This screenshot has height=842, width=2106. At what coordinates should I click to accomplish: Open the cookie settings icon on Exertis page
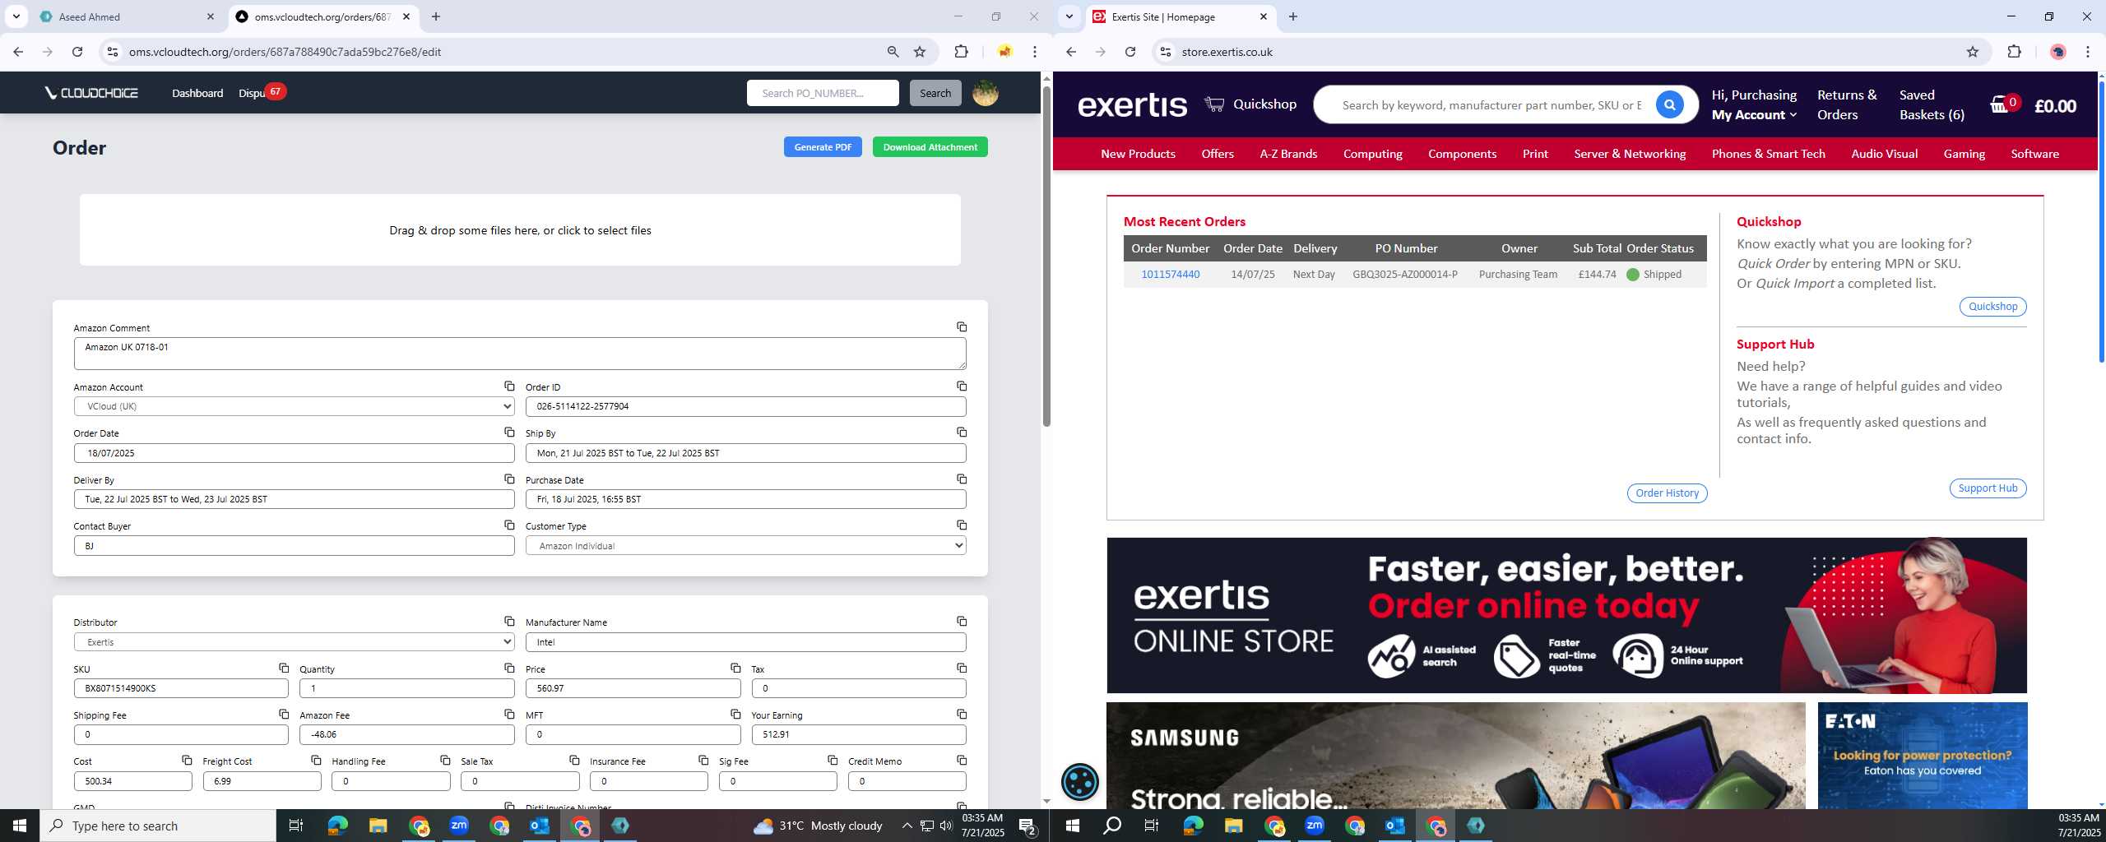pos(1079,781)
